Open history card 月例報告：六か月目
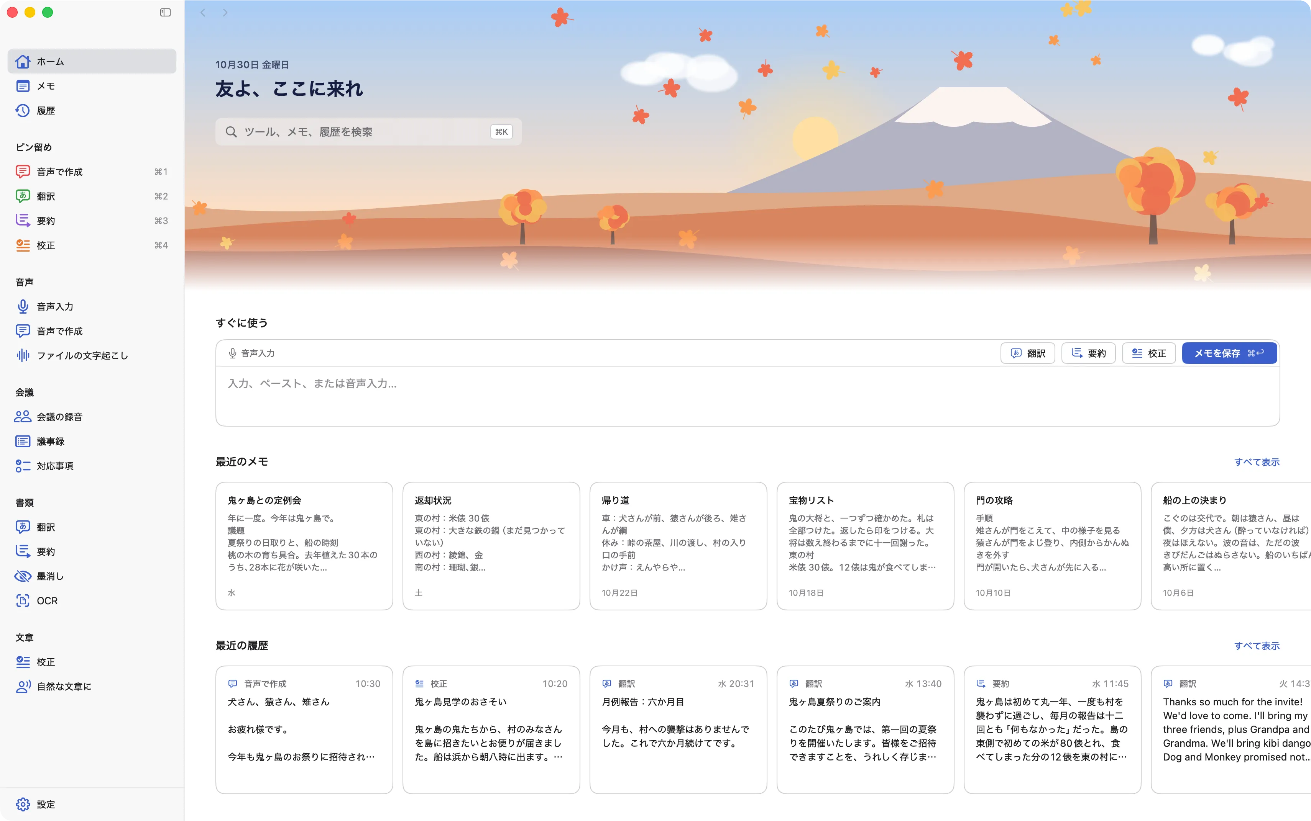Viewport: 1311px width, 821px height. pyautogui.click(x=678, y=729)
